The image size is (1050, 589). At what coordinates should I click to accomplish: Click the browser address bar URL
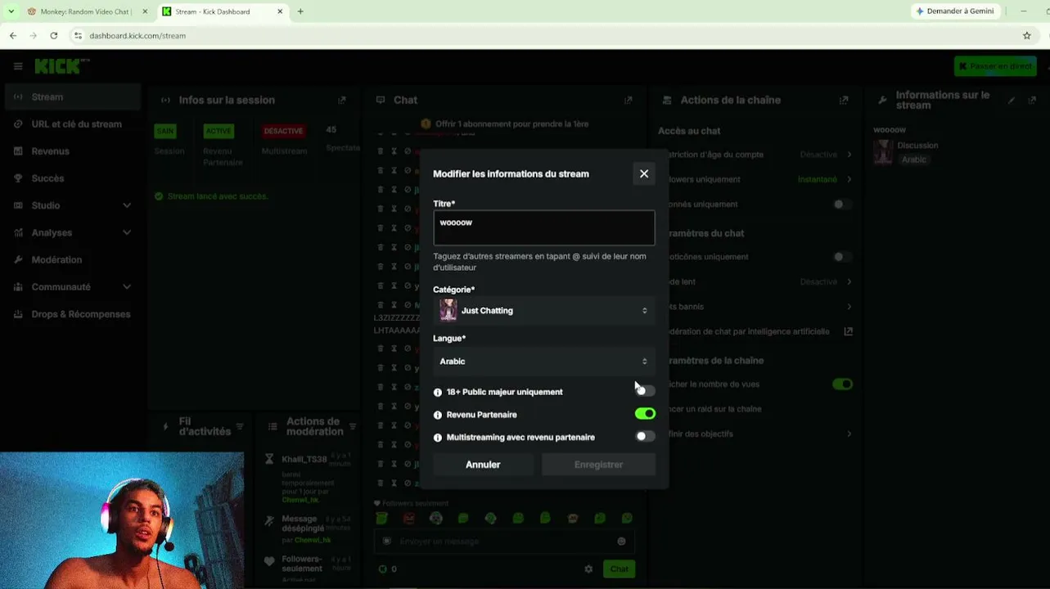point(137,36)
